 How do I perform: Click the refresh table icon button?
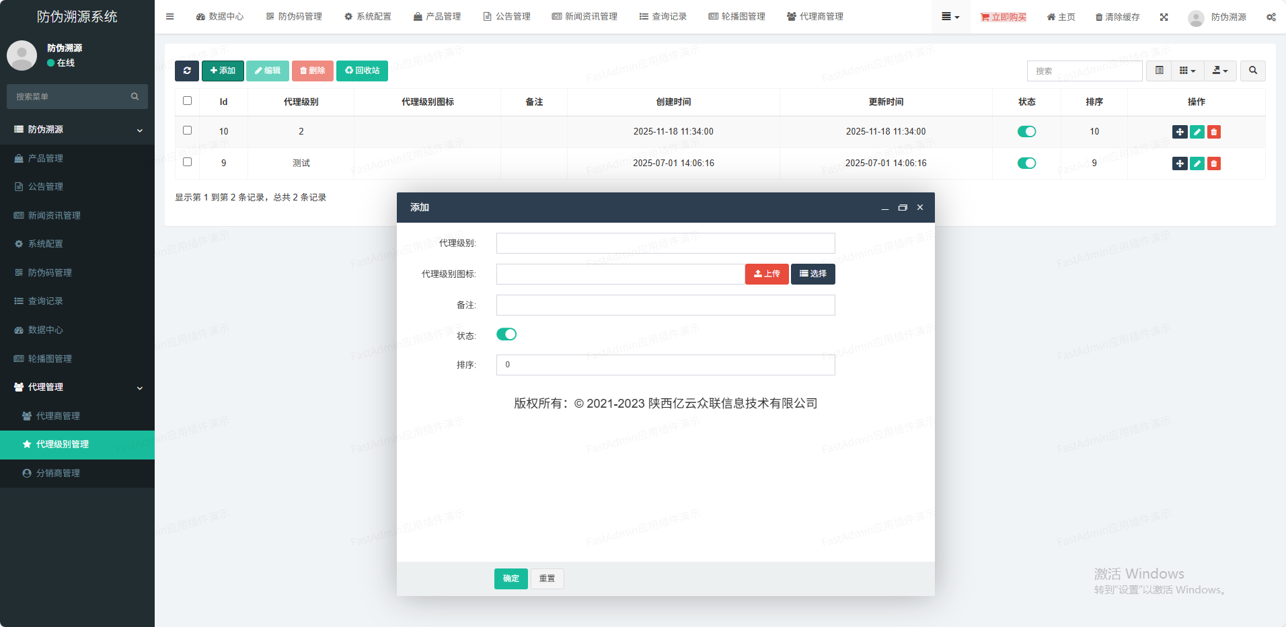click(x=187, y=71)
